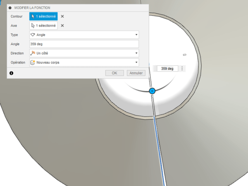Collapse the Modifier la fonction dialog
Image resolution: width=248 pixels, height=186 pixels.
click(10, 8)
